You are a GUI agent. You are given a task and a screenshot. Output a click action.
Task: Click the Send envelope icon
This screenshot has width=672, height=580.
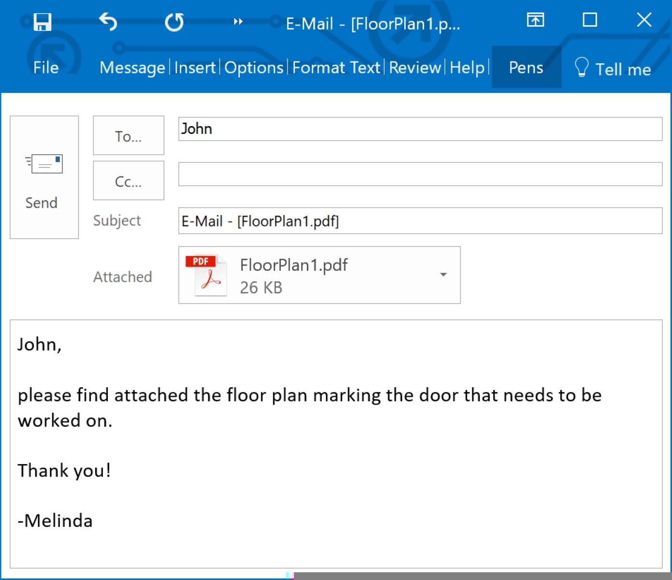point(44,164)
